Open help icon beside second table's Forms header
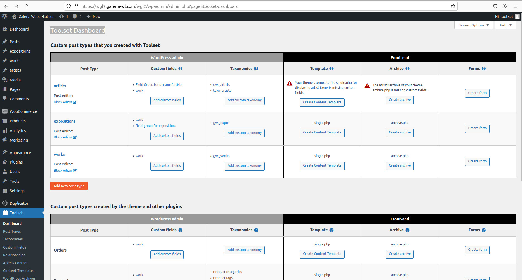 coord(484,230)
